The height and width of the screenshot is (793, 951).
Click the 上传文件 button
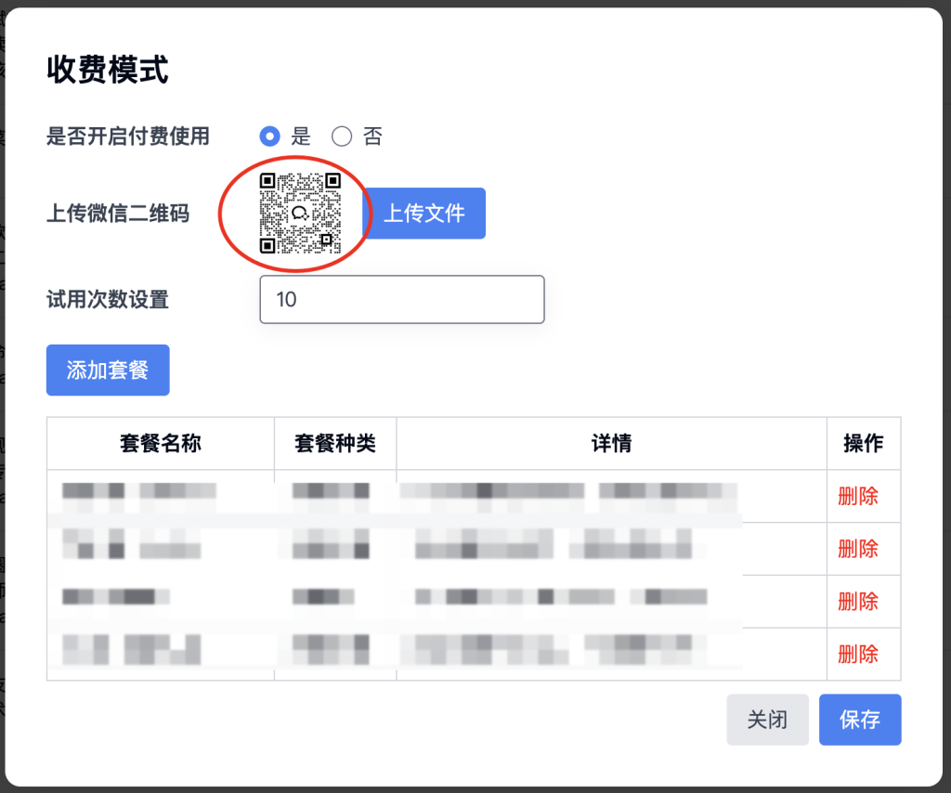423,214
